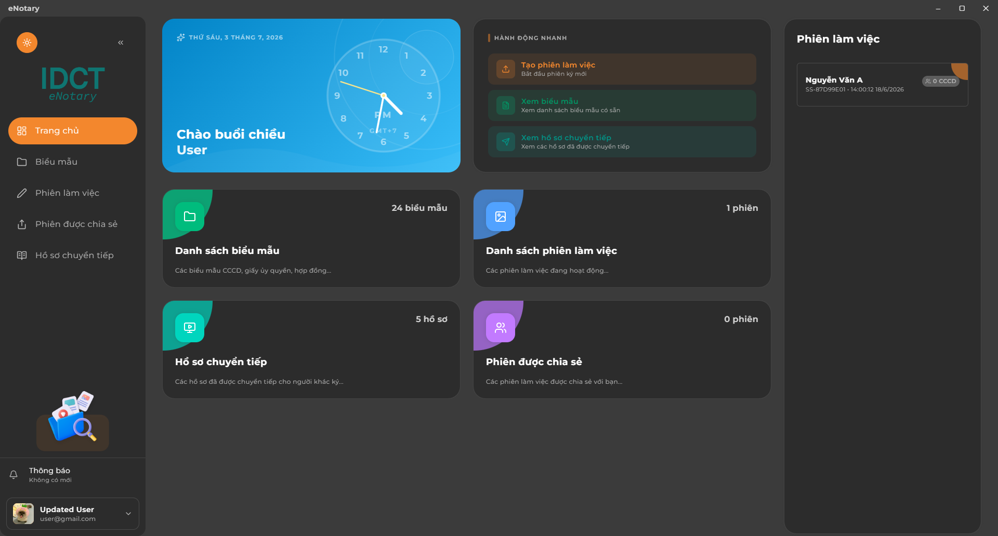Viewport: 998px width, 536px height.
Task: Click the Biểu mẫu folder icon in sidebar
Action: [22, 162]
